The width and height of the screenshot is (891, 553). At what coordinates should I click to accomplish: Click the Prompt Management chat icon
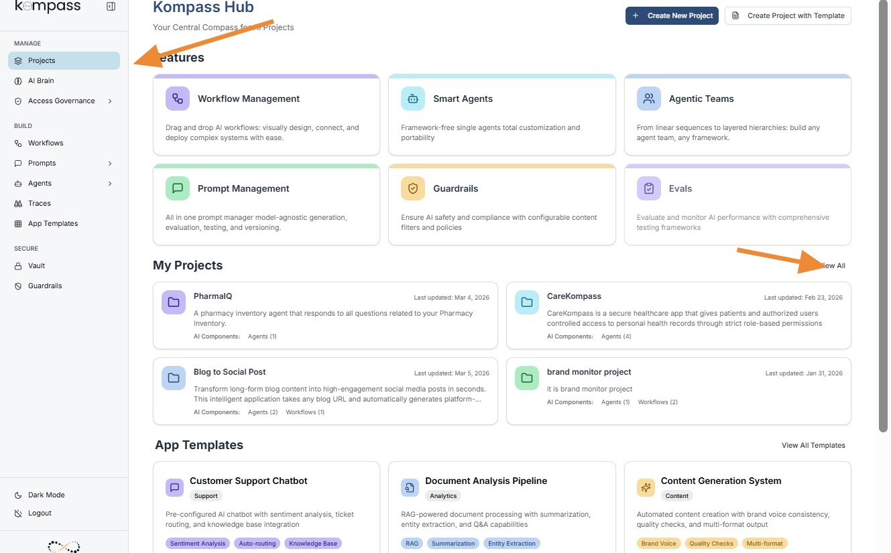pos(178,188)
